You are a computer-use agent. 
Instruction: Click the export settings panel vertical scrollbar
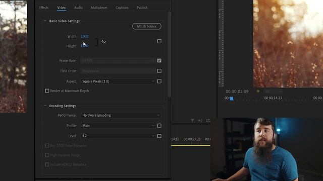click(x=169, y=54)
